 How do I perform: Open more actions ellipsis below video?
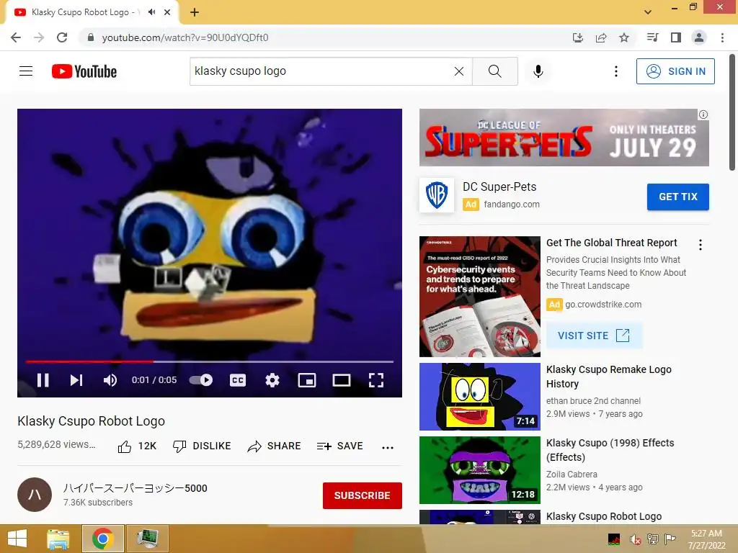pyautogui.click(x=388, y=447)
